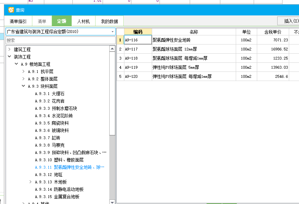The width and height of the screenshot is (299, 204).
Task: Select A.9.3.11 聚氨酯弹性安全地砖 item
Action: tap(70, 167)
